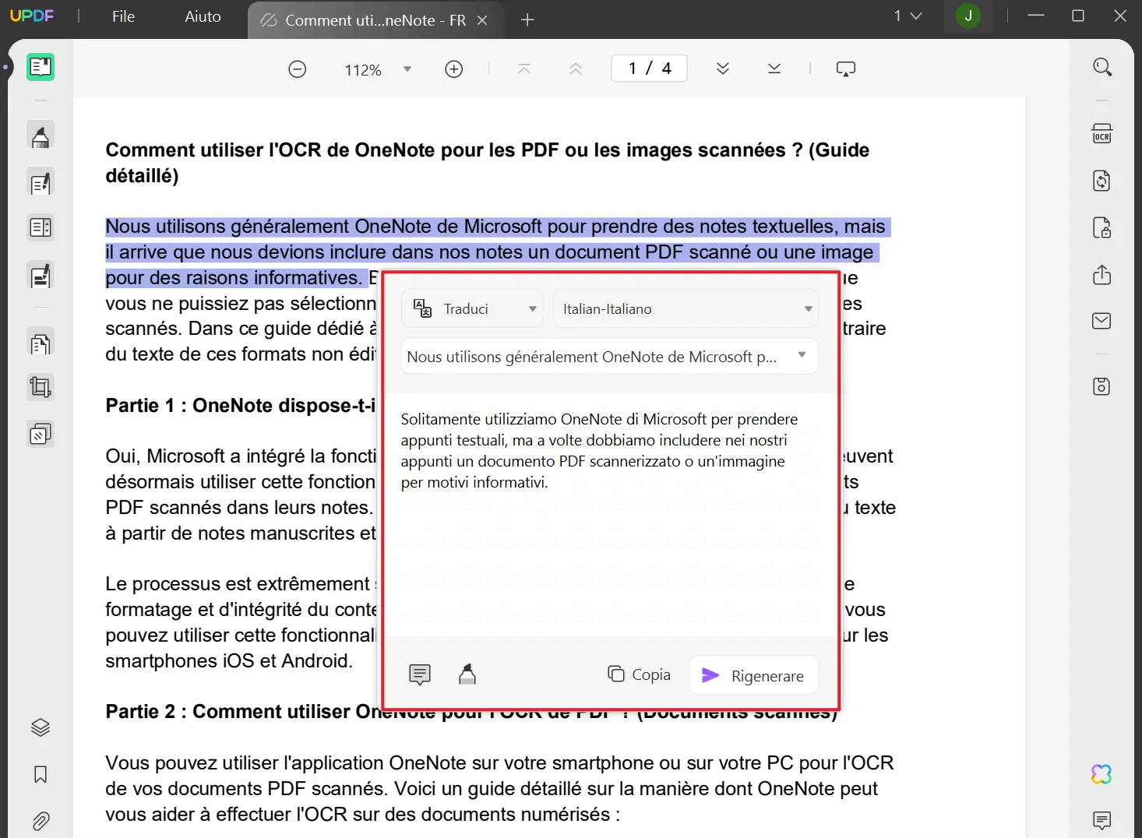
Task: Select the Comment highlighter tool in sidebar
Action: pyautogui.click(x=41, y=136)
